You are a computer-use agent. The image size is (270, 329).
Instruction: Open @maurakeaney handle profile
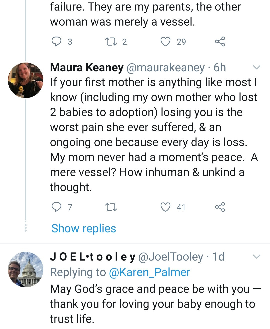(165, 68)
